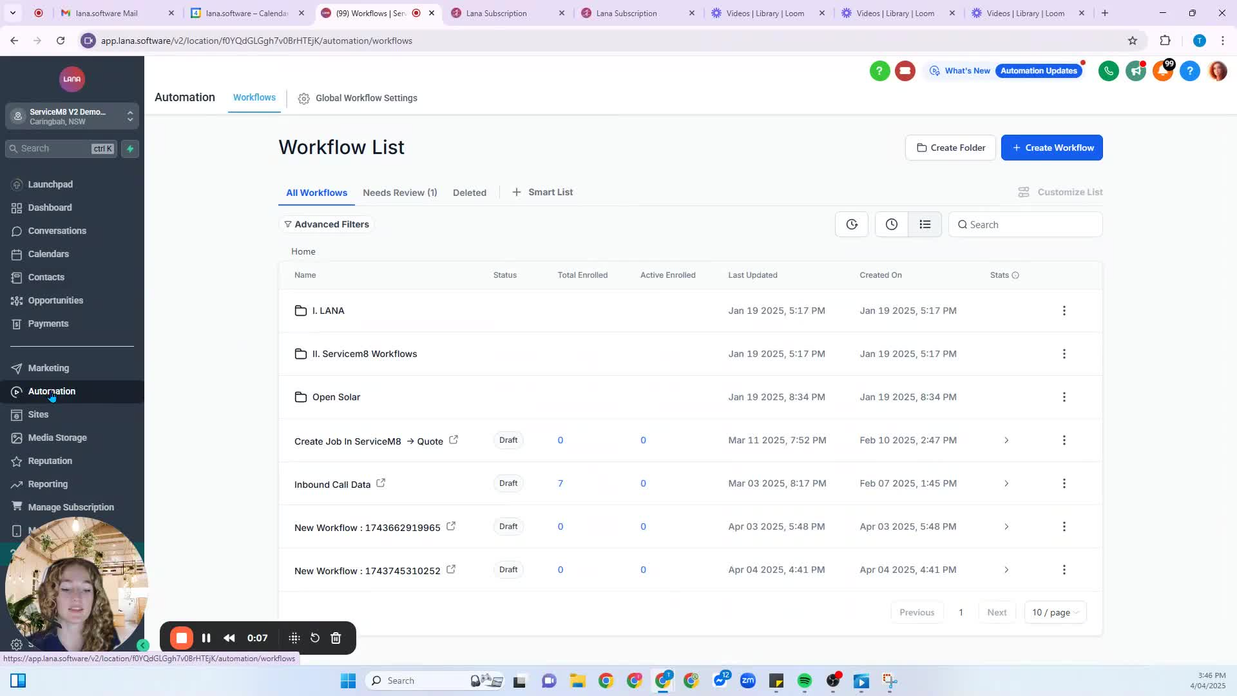
Task: Click the version history clock-arrow icon
Action: pos(852,224)
